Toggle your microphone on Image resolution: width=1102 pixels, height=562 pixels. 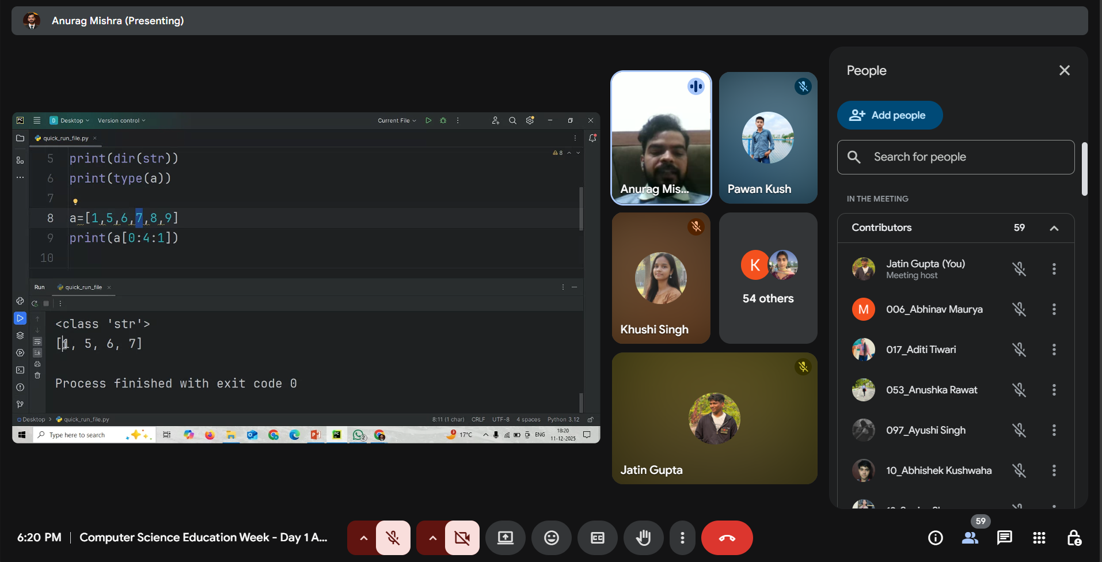pyautogui.click(x=393, y=538)
